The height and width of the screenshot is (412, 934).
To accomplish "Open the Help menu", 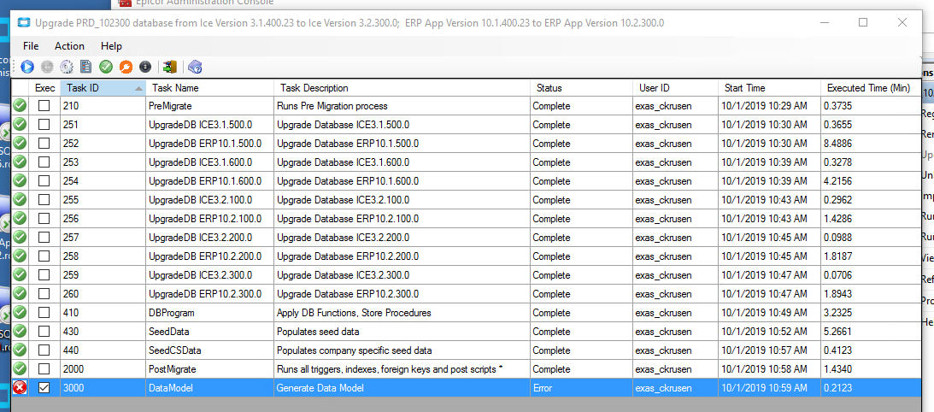I will coord(111,46).
